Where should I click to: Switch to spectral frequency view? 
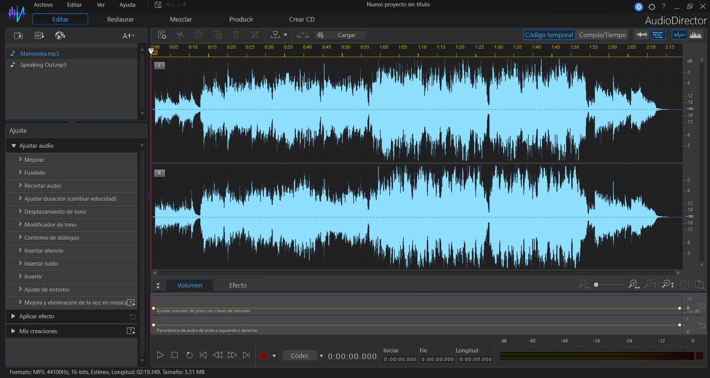pos(696,35)
